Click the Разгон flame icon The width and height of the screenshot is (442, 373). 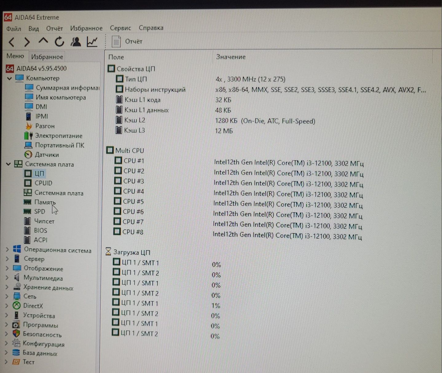[29, 126]
